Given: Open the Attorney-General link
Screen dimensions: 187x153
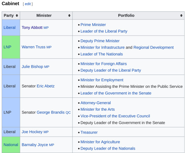Looking at the screenshot, I should pyautogui.click(x=96, y=103).
